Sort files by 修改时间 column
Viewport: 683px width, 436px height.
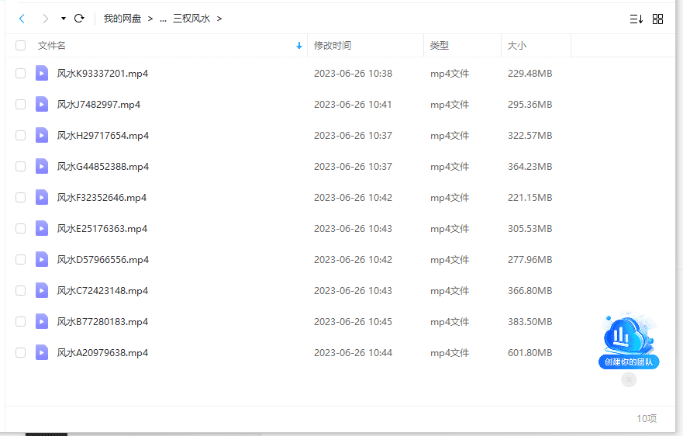coord(333,46)
